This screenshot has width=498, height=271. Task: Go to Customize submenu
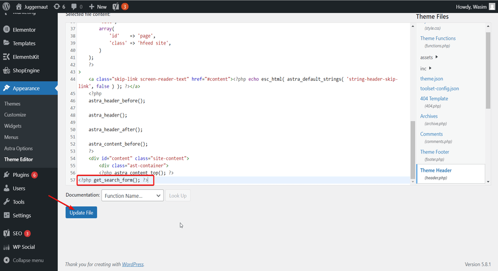(x=15, y=115)
